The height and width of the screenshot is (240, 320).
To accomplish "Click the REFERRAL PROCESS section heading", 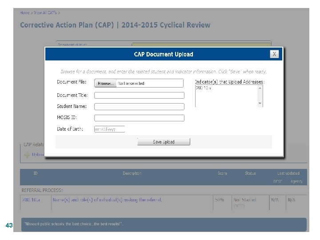I will pyautogui.click(x=42, y=190).
